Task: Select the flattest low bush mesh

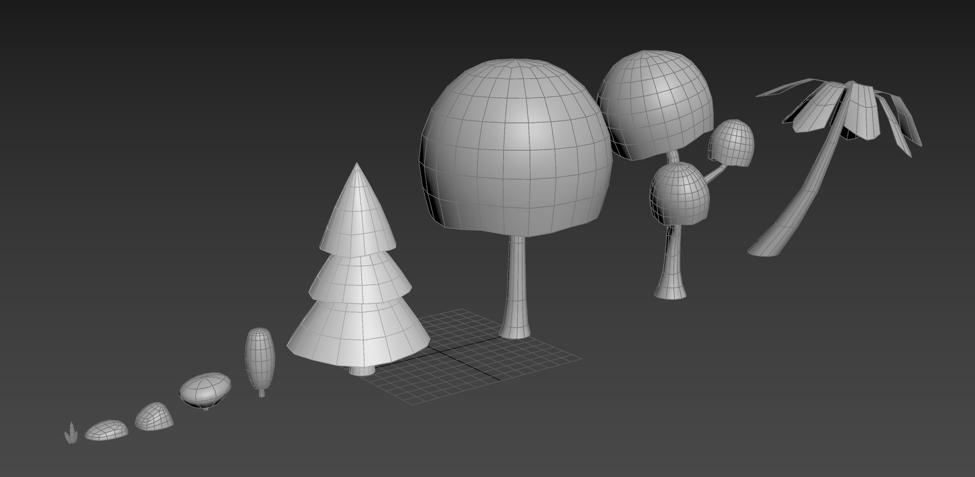Action: pyautogui.click(x=106, y=430)
